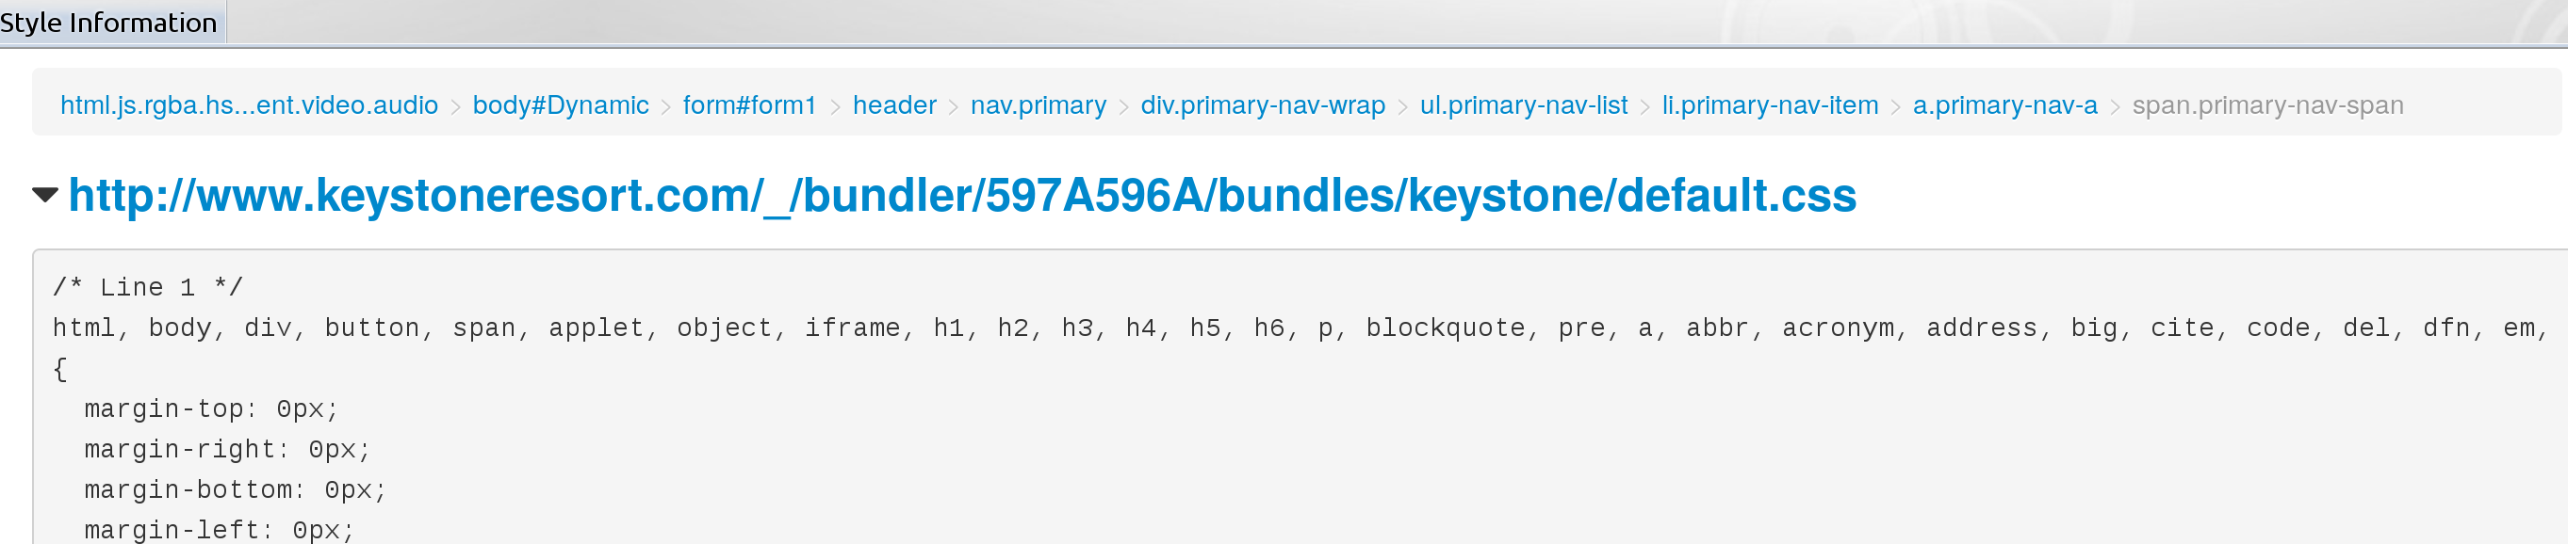Viewport: 2568px width, 544px height.
Task: Select div.primary-nav-wrap breadcrumb
Action: tap(1262, 105)
